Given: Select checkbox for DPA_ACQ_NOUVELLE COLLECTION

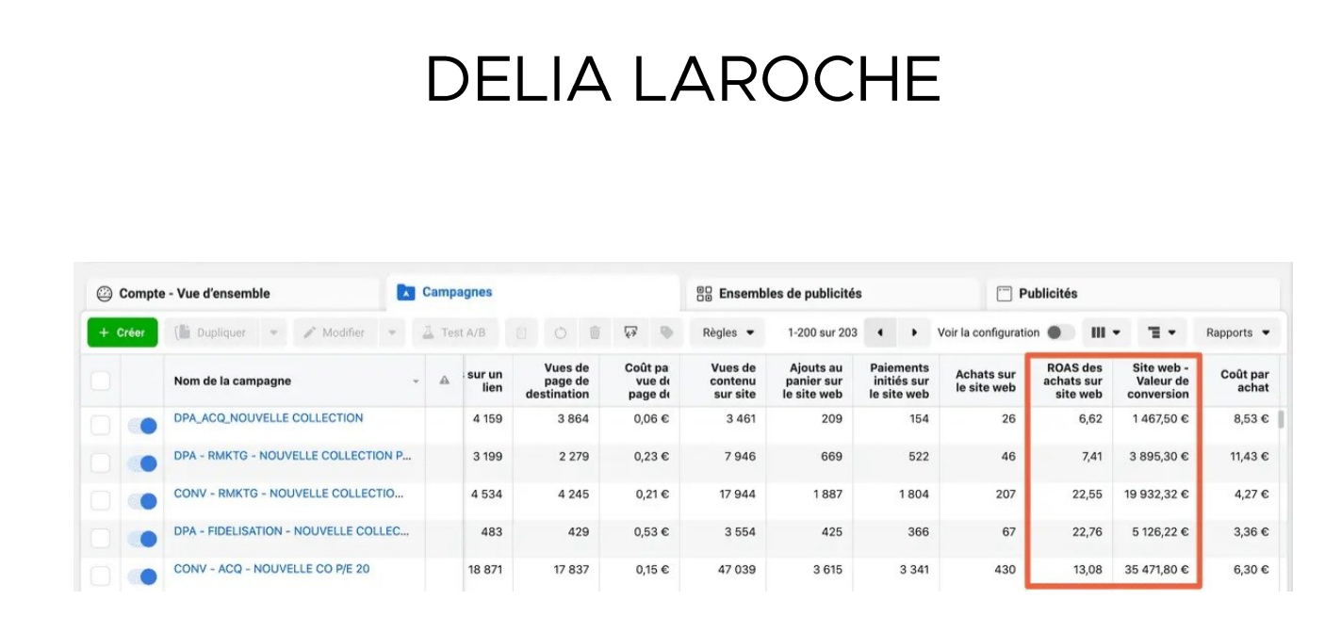Looking at the screenshot, I should tap(100, 426).
